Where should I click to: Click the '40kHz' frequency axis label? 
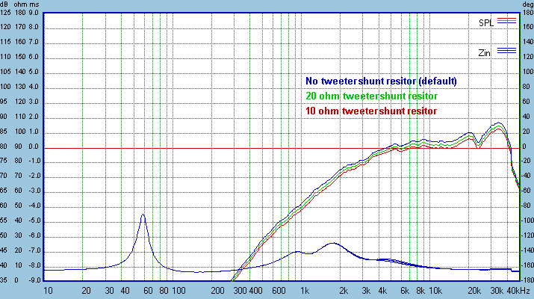[x=518, y=290]
